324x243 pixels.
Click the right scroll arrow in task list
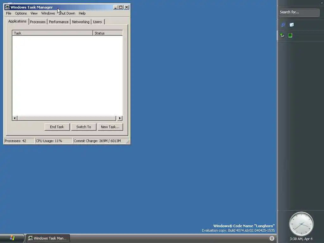point(120,118)
